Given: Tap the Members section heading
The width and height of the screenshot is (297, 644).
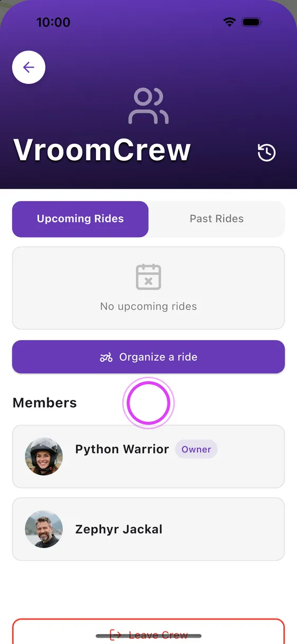Looking at the screenshot, I should pyautogui.click(x=45, y=403).
